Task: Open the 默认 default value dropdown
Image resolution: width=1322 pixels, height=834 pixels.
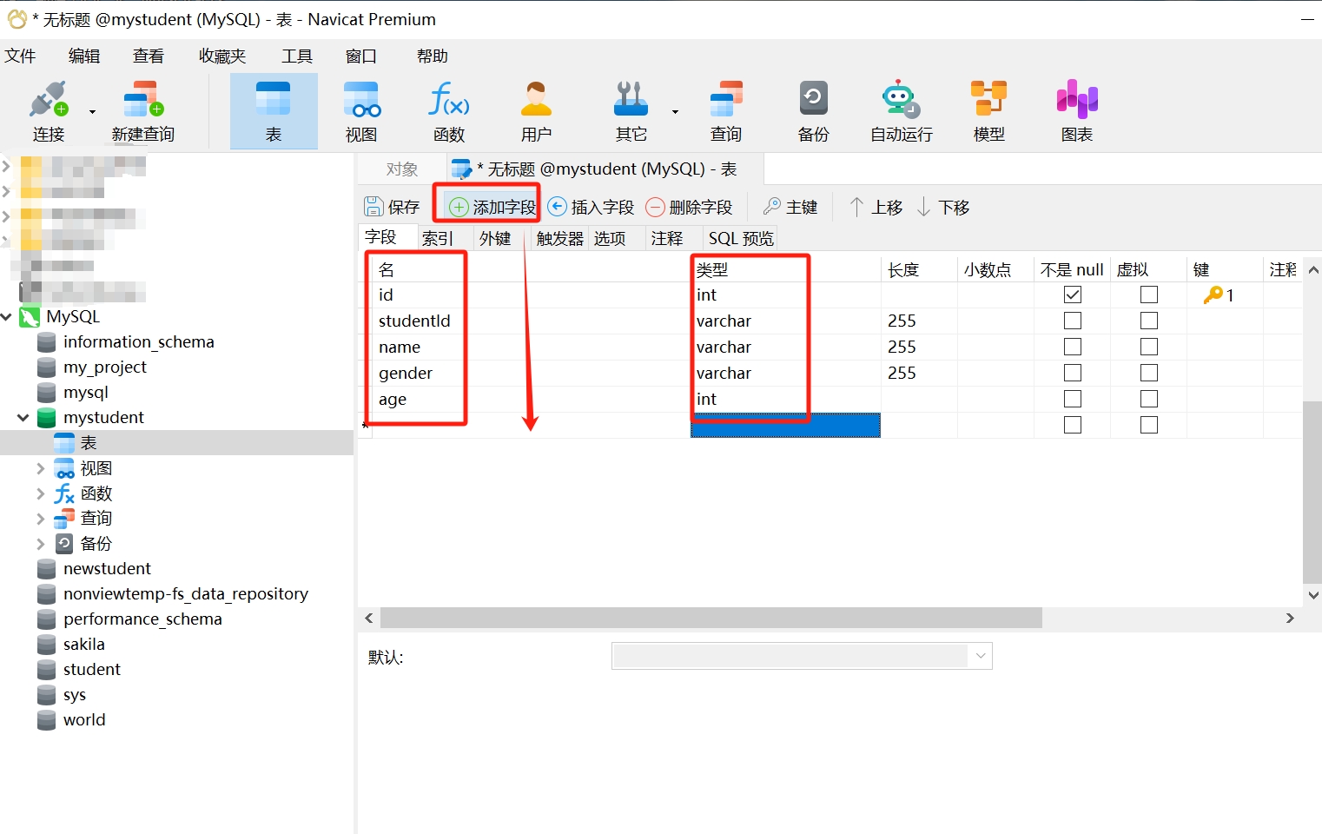Action: pyautogui.click(x=981, y=656)
